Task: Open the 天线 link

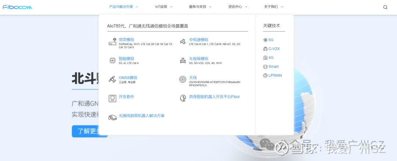Action: tap(193, 78)
